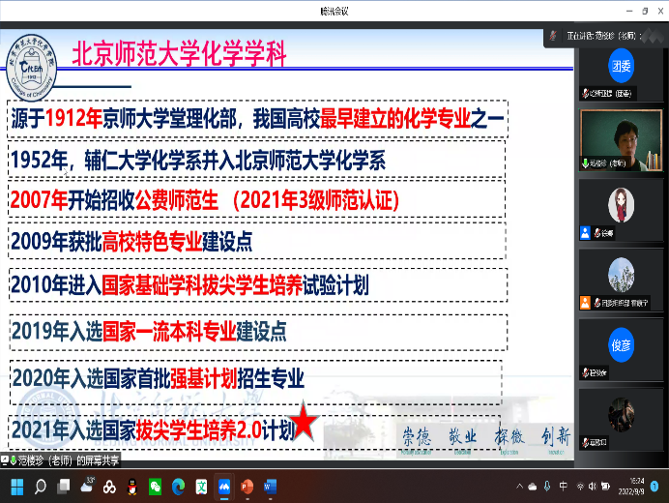Open the weather widget showing 33°
The width and height of the screenshot is (669, 503).
click(x=87, y=486)
